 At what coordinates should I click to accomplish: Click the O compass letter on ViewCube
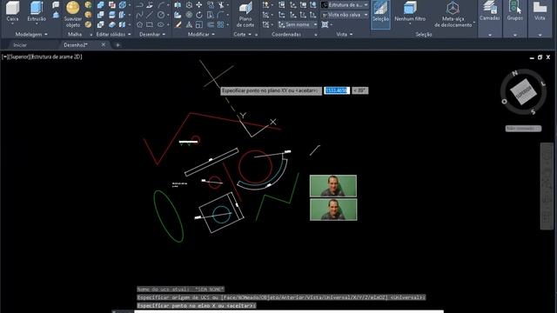click(x=504, y=102)
